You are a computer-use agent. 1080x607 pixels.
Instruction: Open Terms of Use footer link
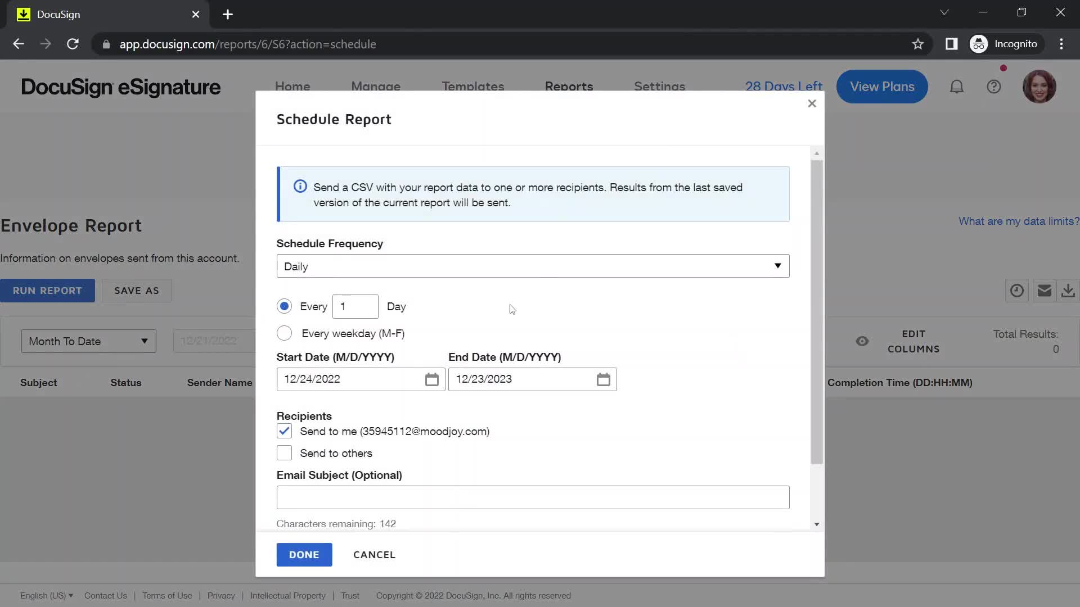(x=167, y=596)
